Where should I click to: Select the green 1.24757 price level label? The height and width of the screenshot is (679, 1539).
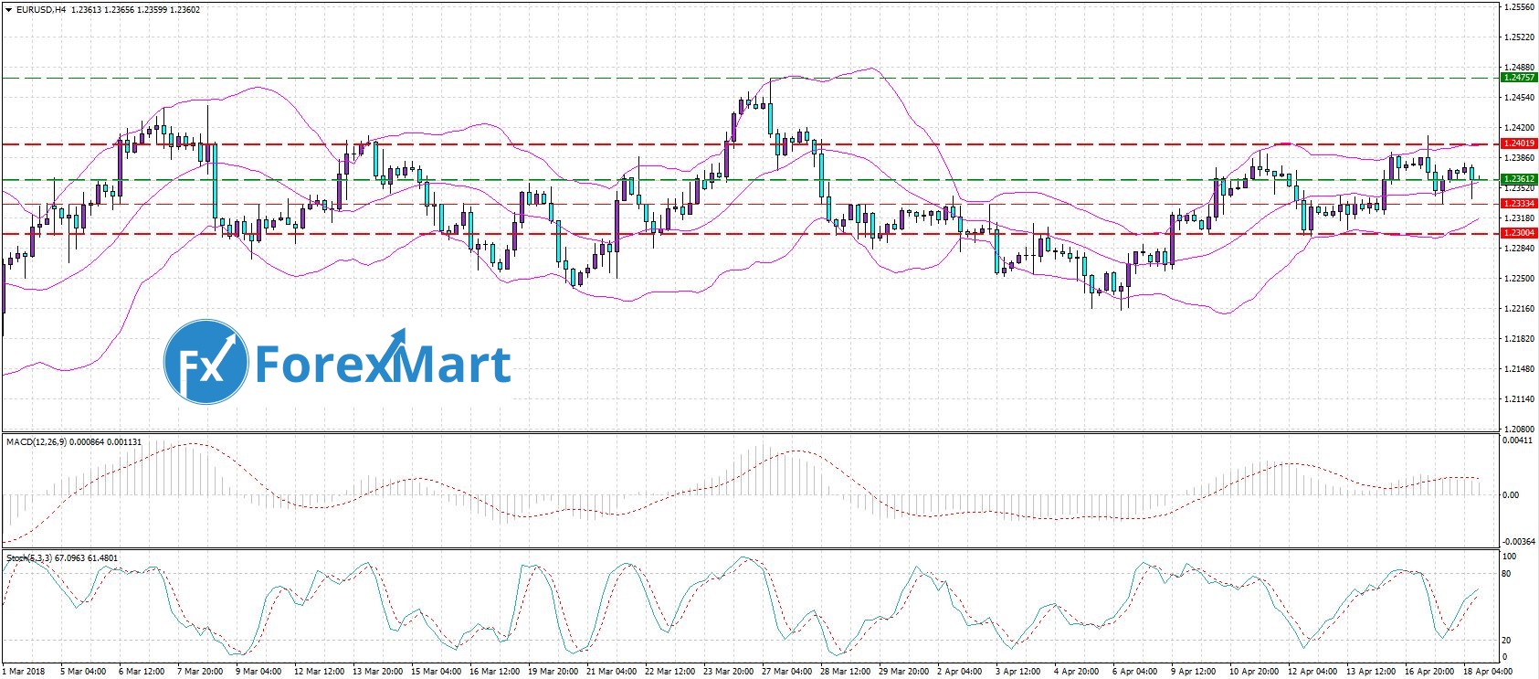(x=1518, y=78)
